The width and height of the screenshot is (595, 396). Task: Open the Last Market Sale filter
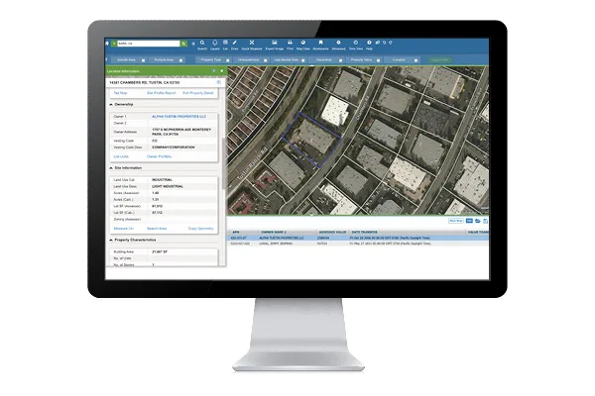click(x=288, y=59)
